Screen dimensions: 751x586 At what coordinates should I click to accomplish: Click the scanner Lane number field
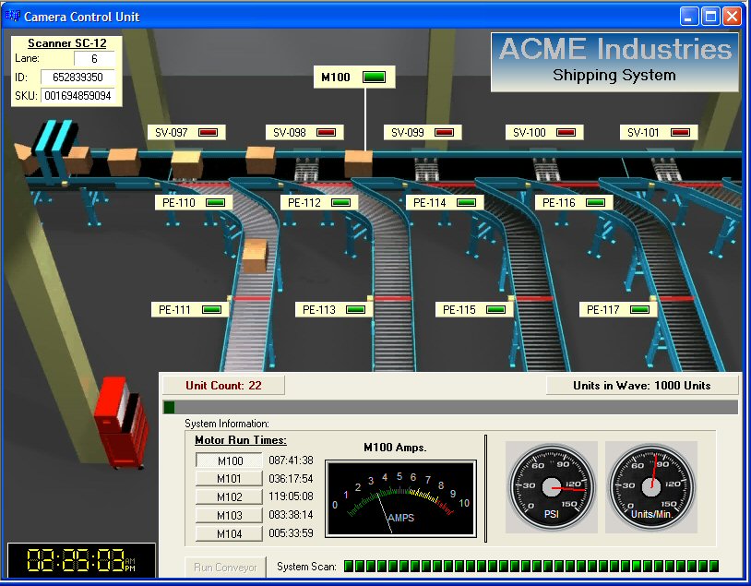click(x=94, y=59)
